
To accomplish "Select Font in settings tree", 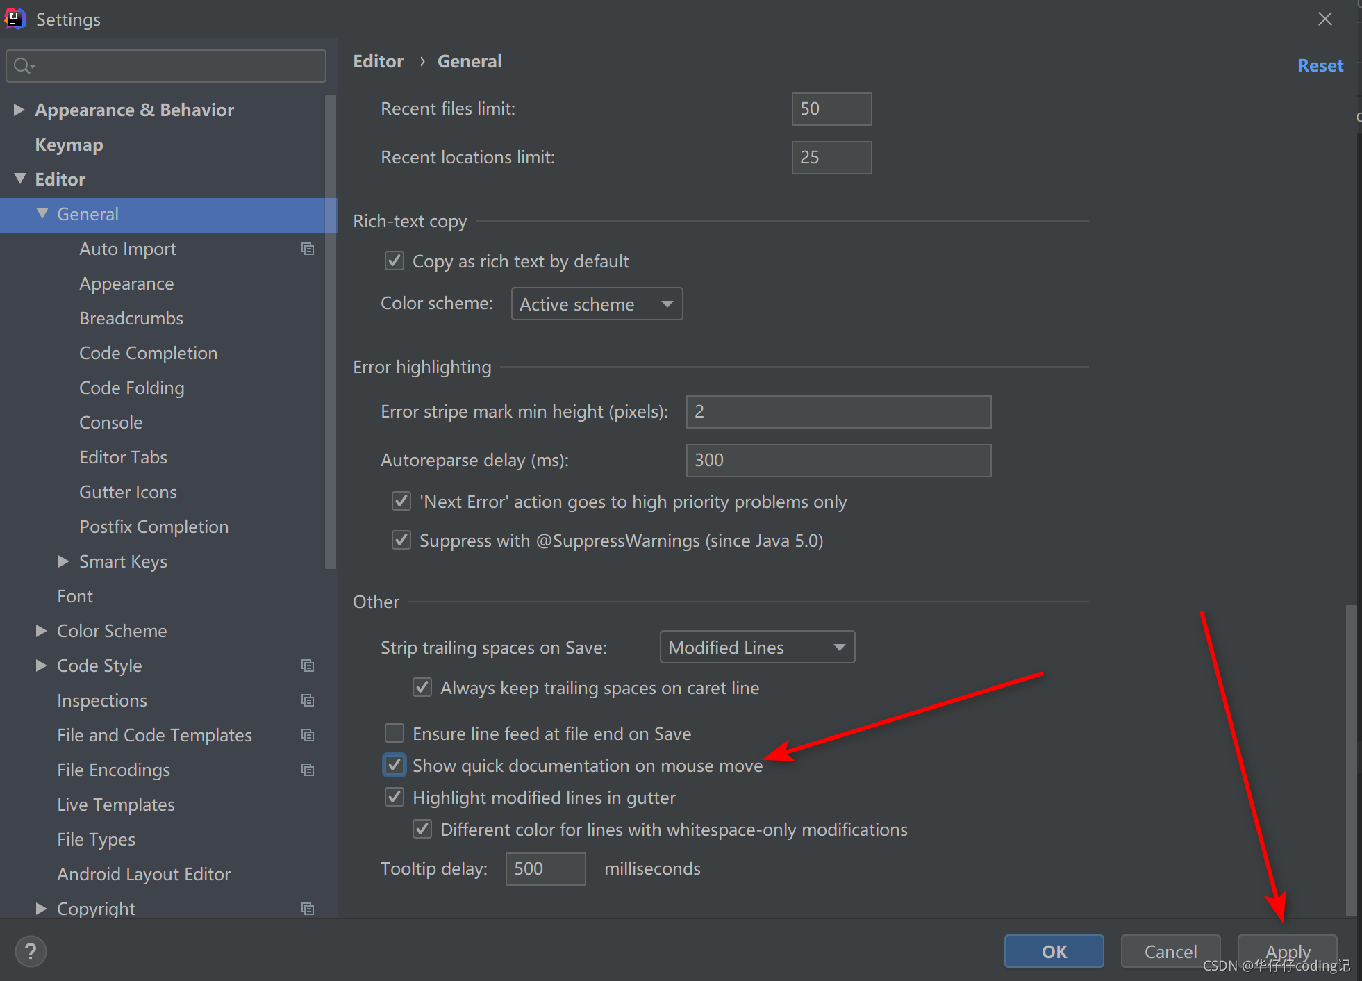I will click(x=75, y=596).
